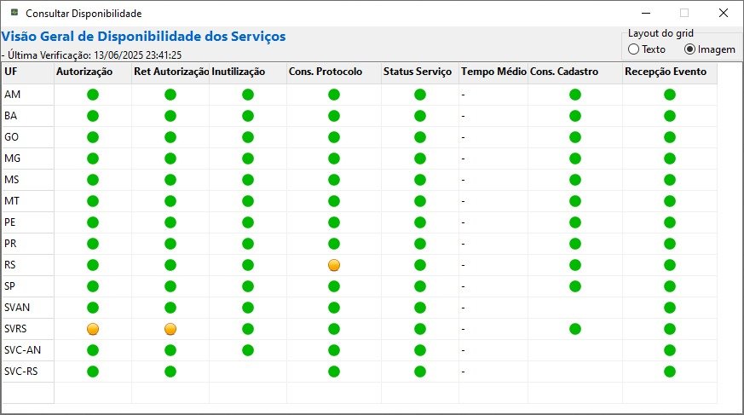The width and height of the screenshot is (744, 415).
Task: Minimize the Consultar Disponibilidade window
Action: (646, 13)
